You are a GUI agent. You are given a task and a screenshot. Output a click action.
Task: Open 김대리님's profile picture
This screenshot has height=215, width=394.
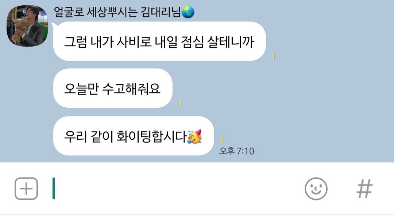click(x=27, y=26)
